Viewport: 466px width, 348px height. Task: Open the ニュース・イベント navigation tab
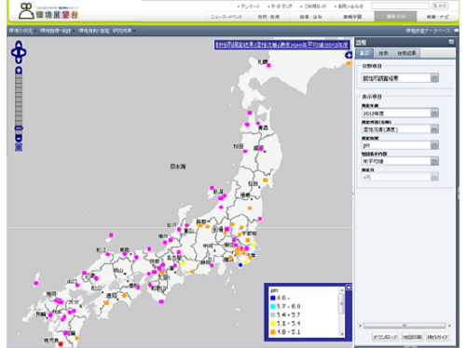(x=226, y=17)
